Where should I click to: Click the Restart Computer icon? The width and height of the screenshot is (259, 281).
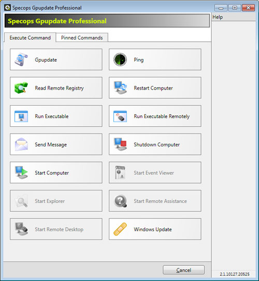click(x=120, y=88)
